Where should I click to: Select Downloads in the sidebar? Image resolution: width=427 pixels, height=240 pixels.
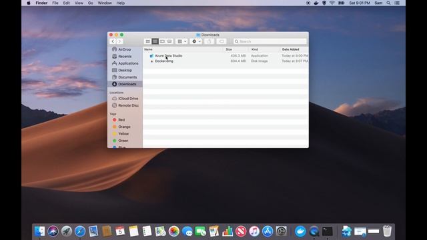pos(125,84)
